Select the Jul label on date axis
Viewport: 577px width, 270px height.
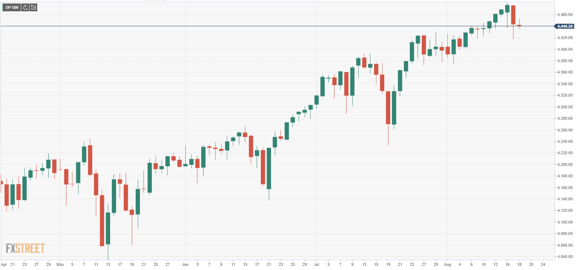316,264
